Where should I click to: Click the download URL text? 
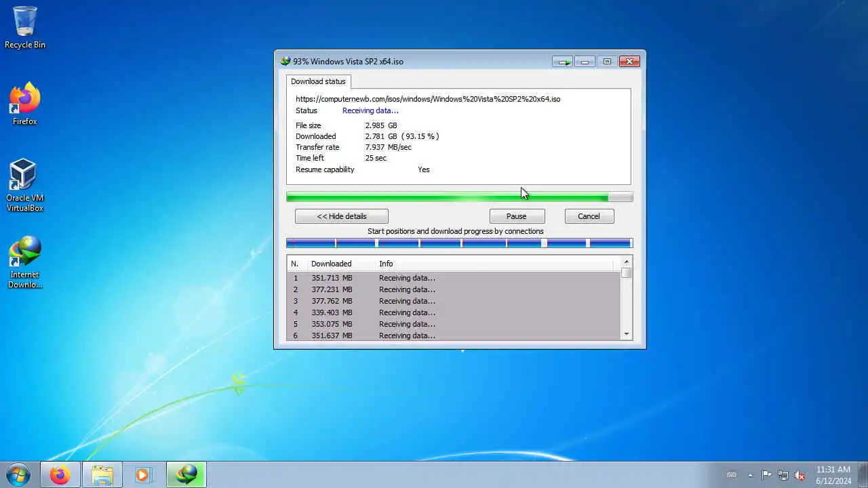428,99
